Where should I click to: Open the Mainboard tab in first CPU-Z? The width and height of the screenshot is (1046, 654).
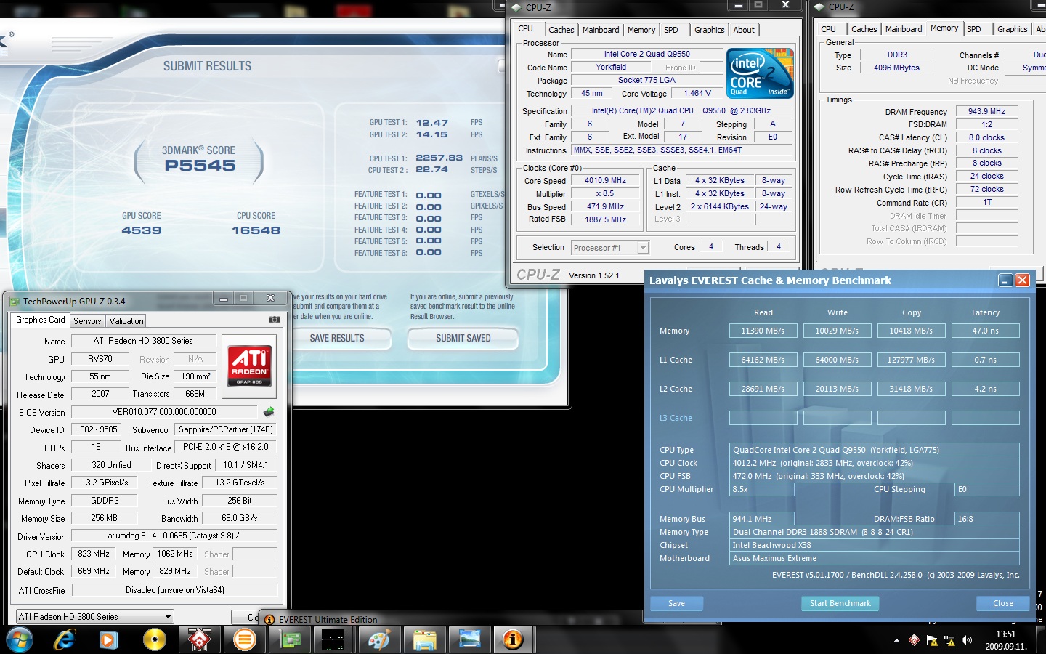tap(601, 30)
